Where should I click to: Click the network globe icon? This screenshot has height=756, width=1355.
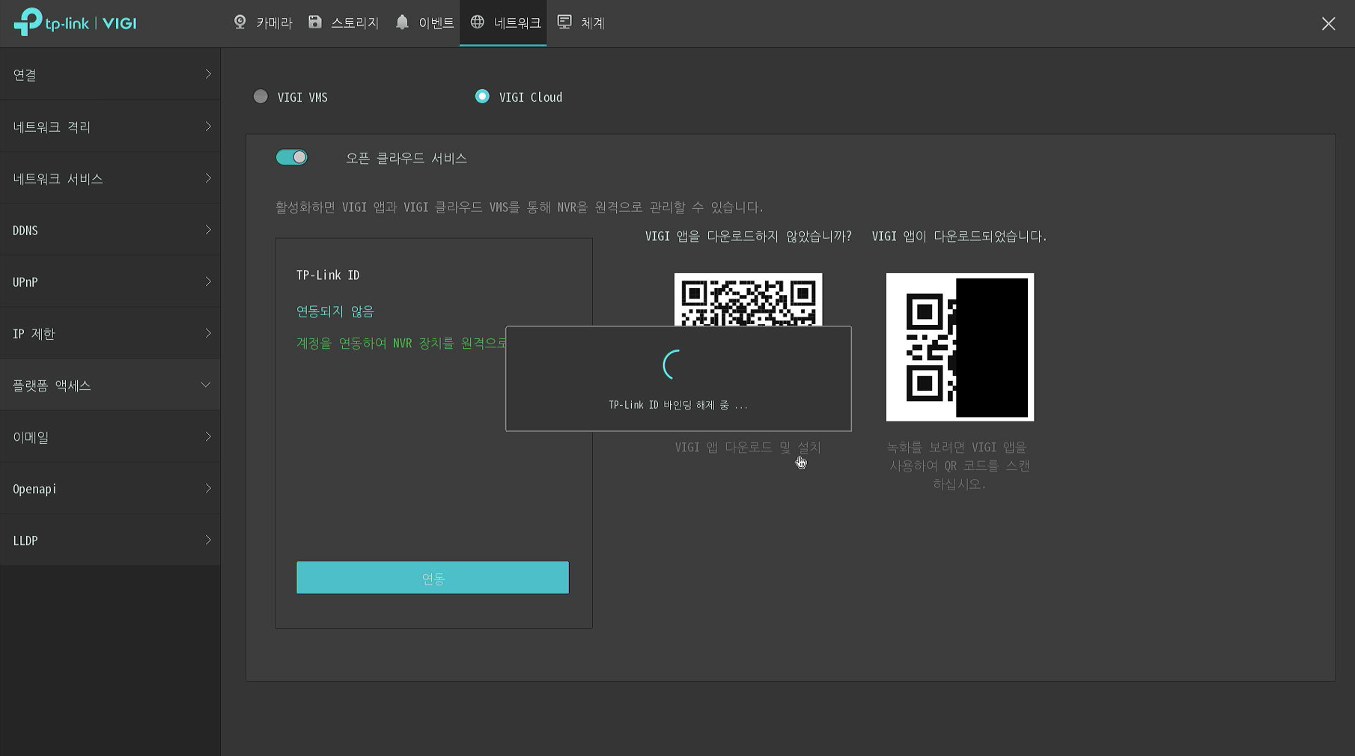[477, 22]
